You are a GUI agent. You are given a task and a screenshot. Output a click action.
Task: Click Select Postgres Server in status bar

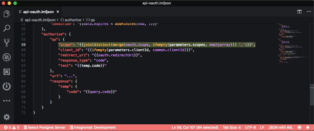[44, 127]
